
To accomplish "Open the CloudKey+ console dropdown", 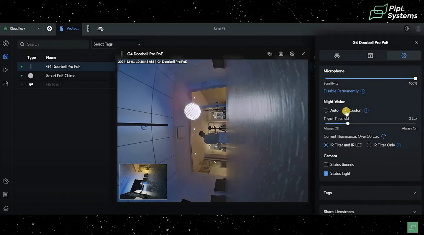I will 22,29.
